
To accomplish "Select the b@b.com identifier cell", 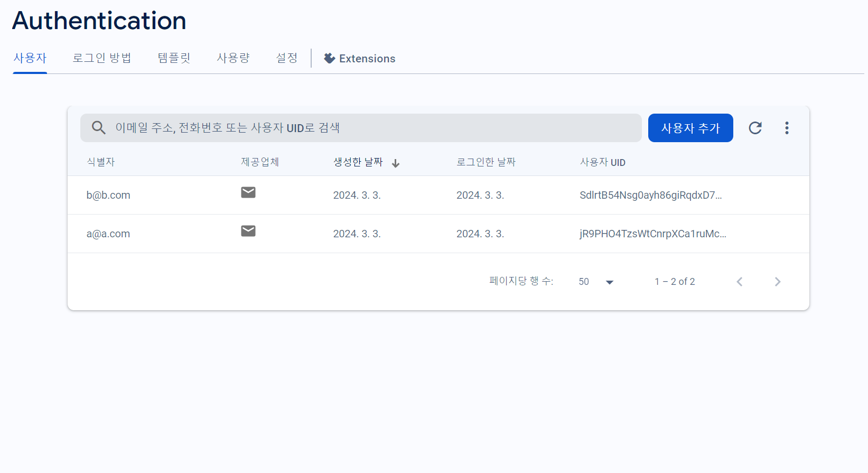I will [108, 195].
